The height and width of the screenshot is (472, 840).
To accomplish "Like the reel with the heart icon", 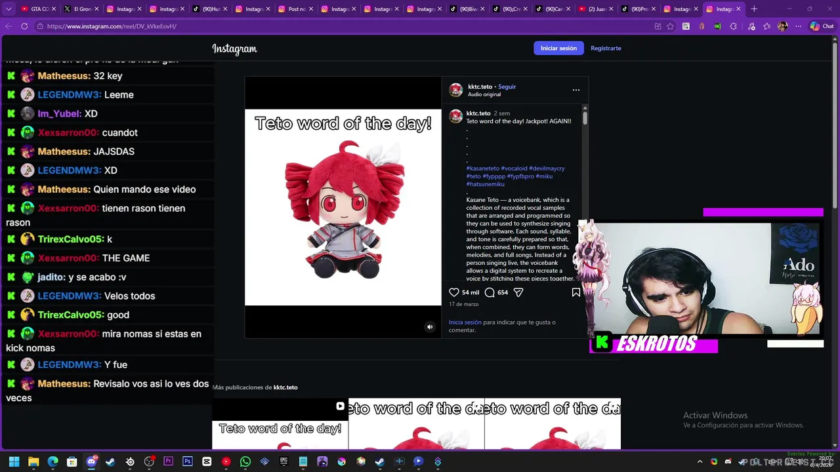I will coord(454,292).
